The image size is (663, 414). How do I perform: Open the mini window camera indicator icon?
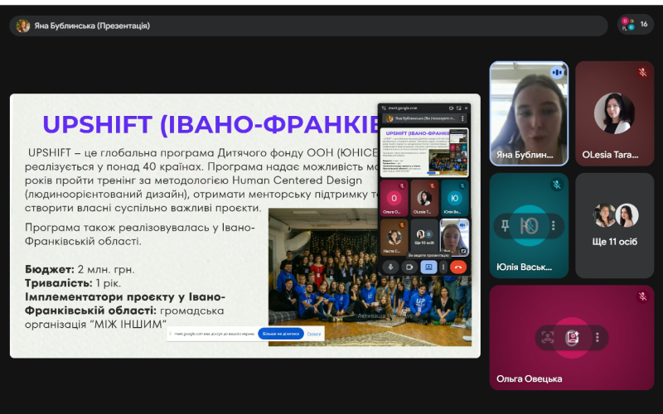(x=451, y=108)
